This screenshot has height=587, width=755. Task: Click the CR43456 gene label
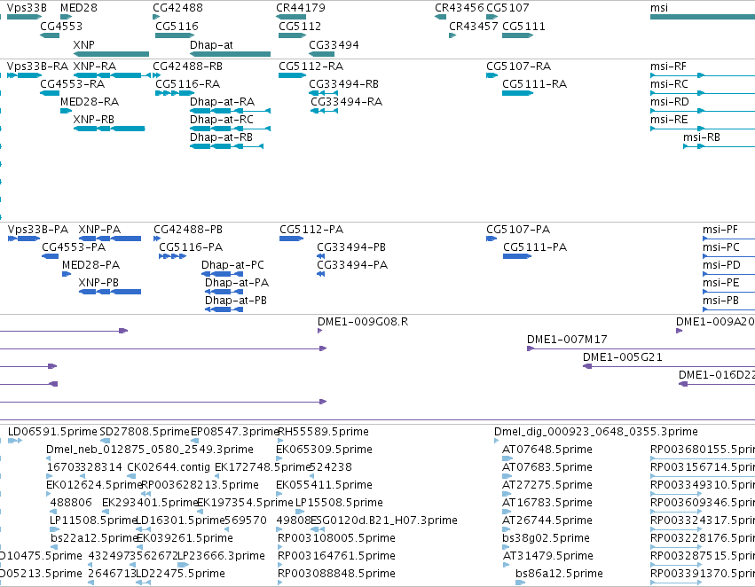[x=460, y=8]
